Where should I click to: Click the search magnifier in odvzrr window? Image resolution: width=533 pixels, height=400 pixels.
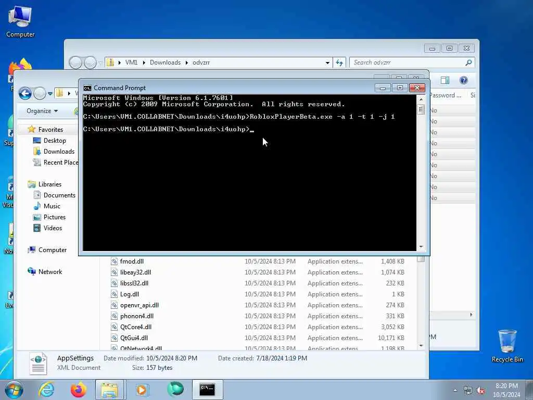(468, 63)
